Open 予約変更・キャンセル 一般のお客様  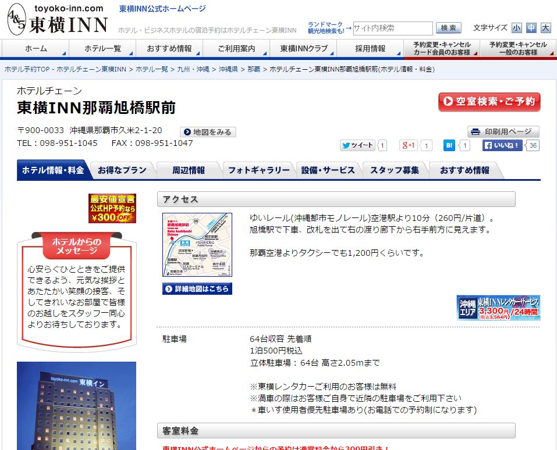click(518, 49)
